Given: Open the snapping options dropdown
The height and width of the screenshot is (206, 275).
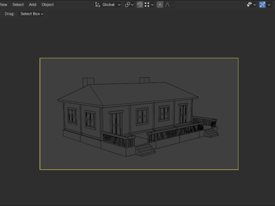Looking at the screenshot, I should (149, 5).
